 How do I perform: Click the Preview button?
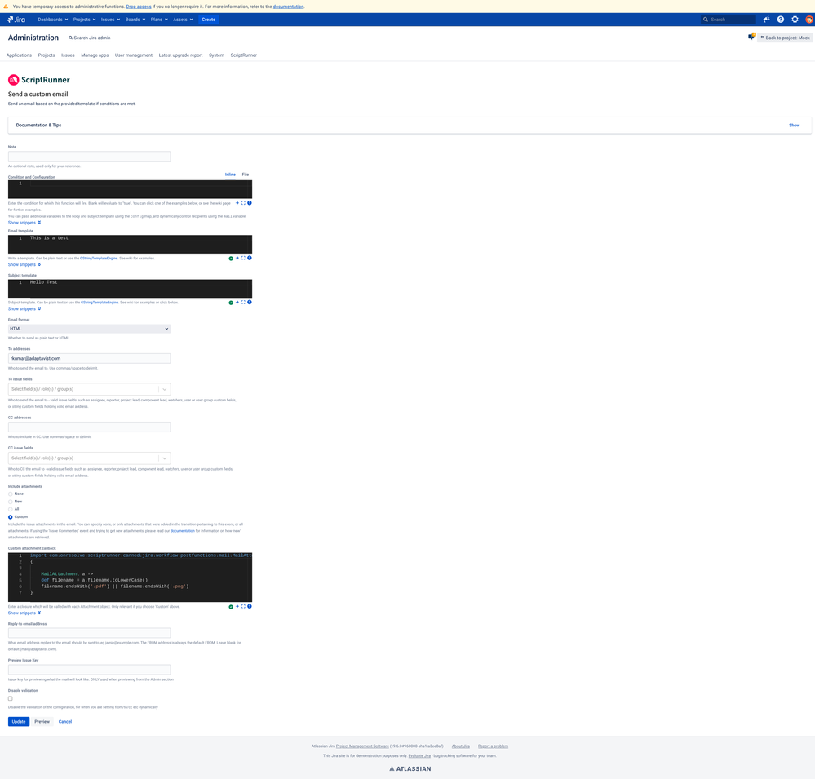pos(42,721)
